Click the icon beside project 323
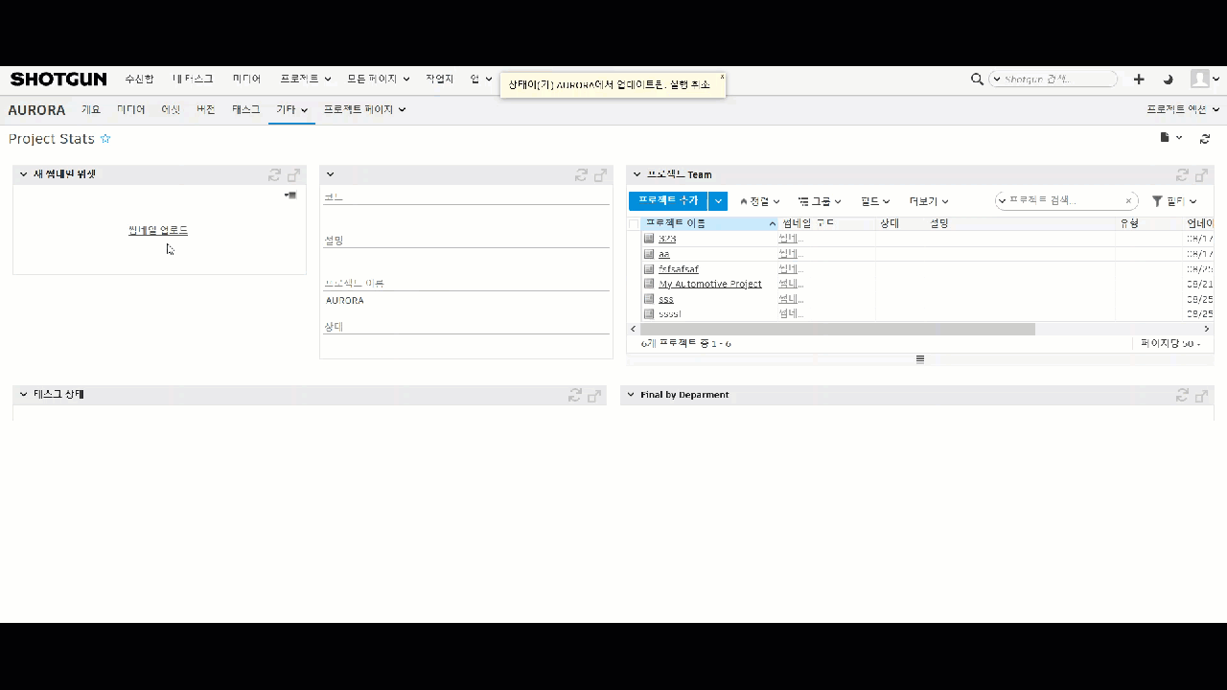 649,239
